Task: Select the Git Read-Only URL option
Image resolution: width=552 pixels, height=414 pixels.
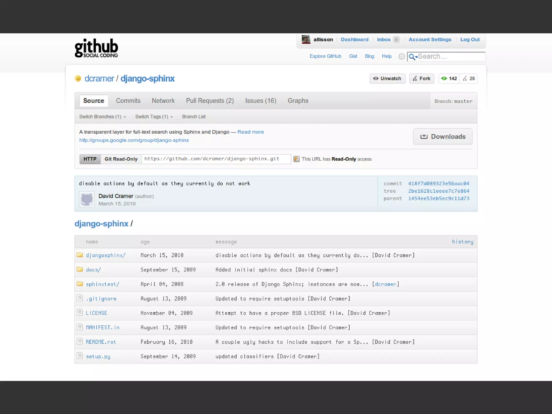Action: click(121, 159)
